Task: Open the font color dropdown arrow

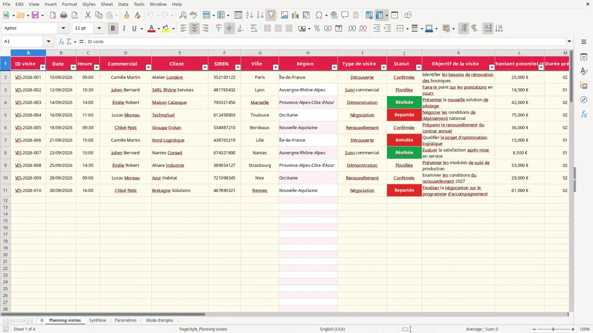Action: [x=158, y=29]
